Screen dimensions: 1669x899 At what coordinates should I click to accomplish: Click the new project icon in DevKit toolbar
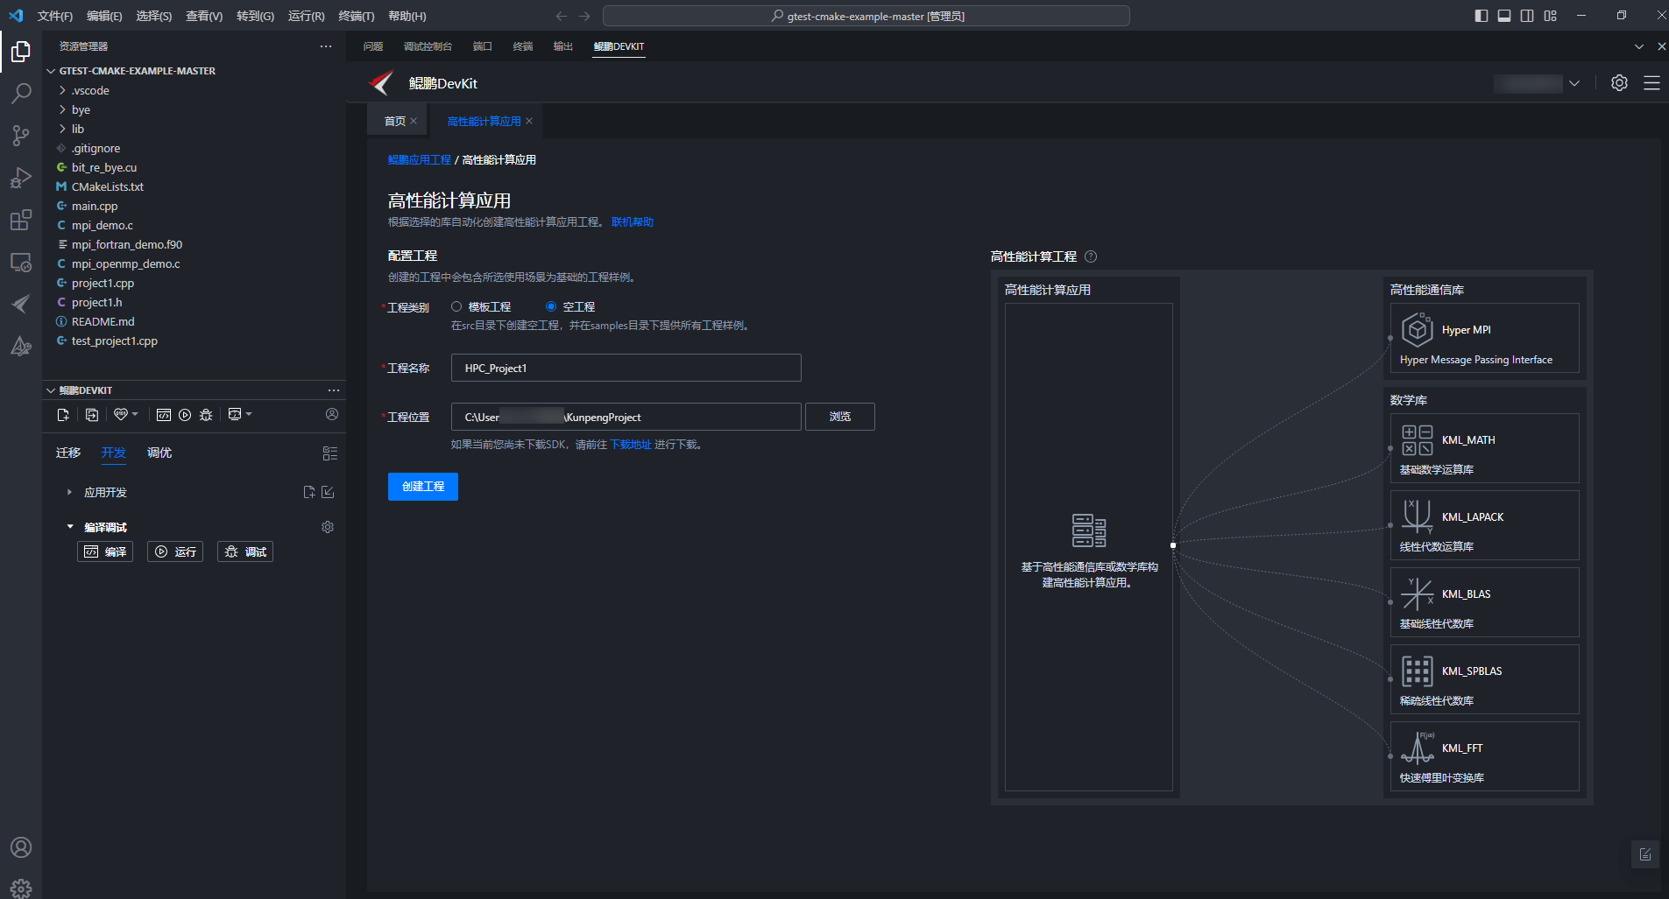(63, 415)
